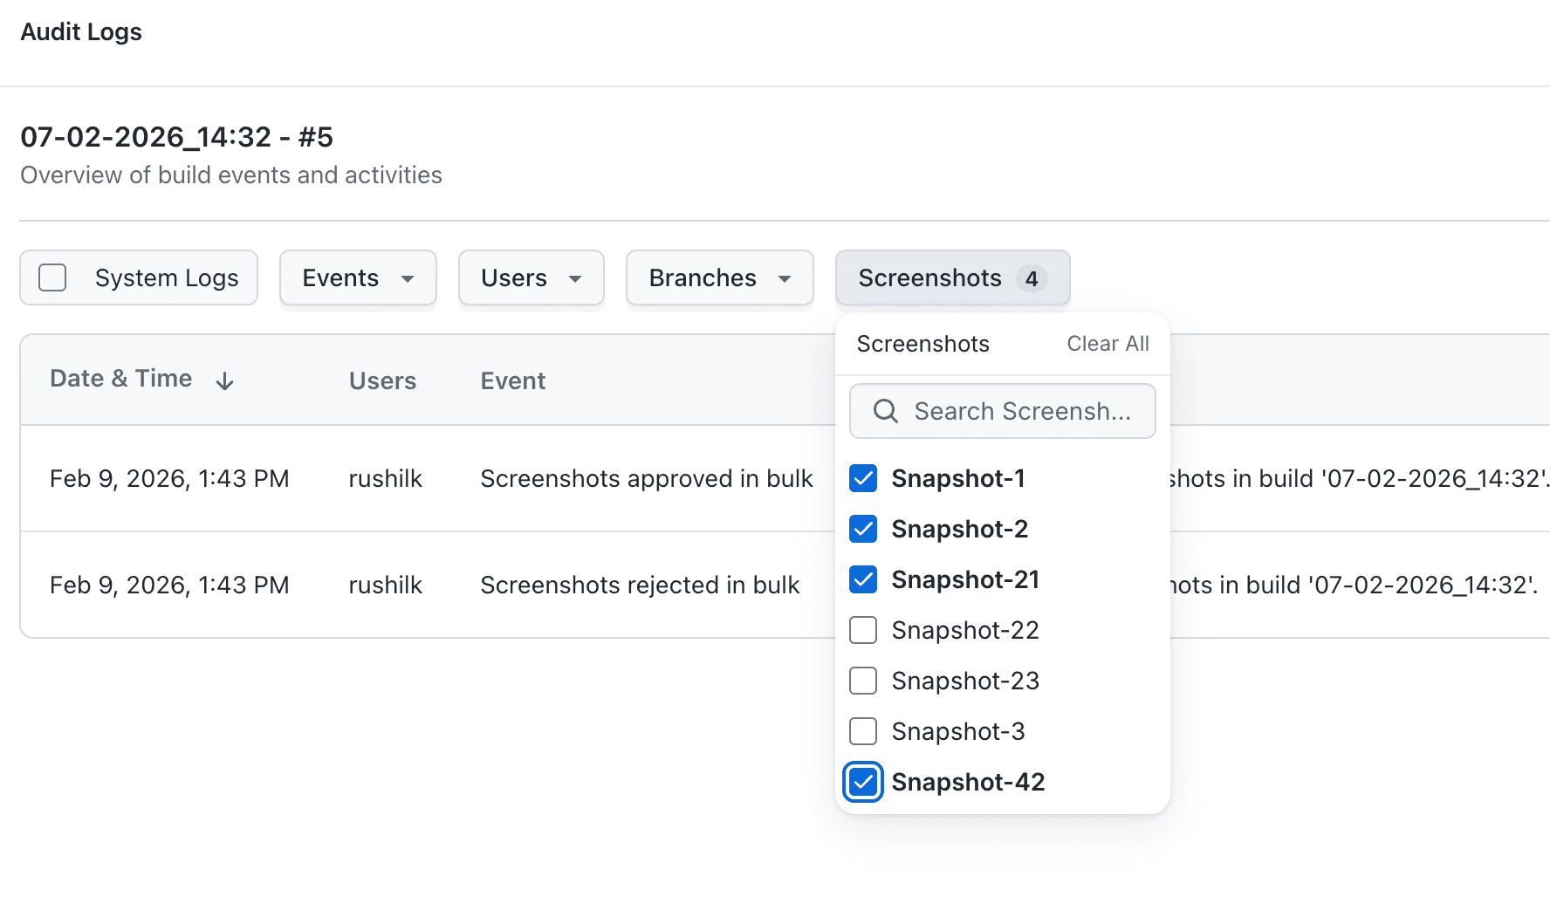
Task: Click the Screenshots filter button
Action: coord(930,278)
